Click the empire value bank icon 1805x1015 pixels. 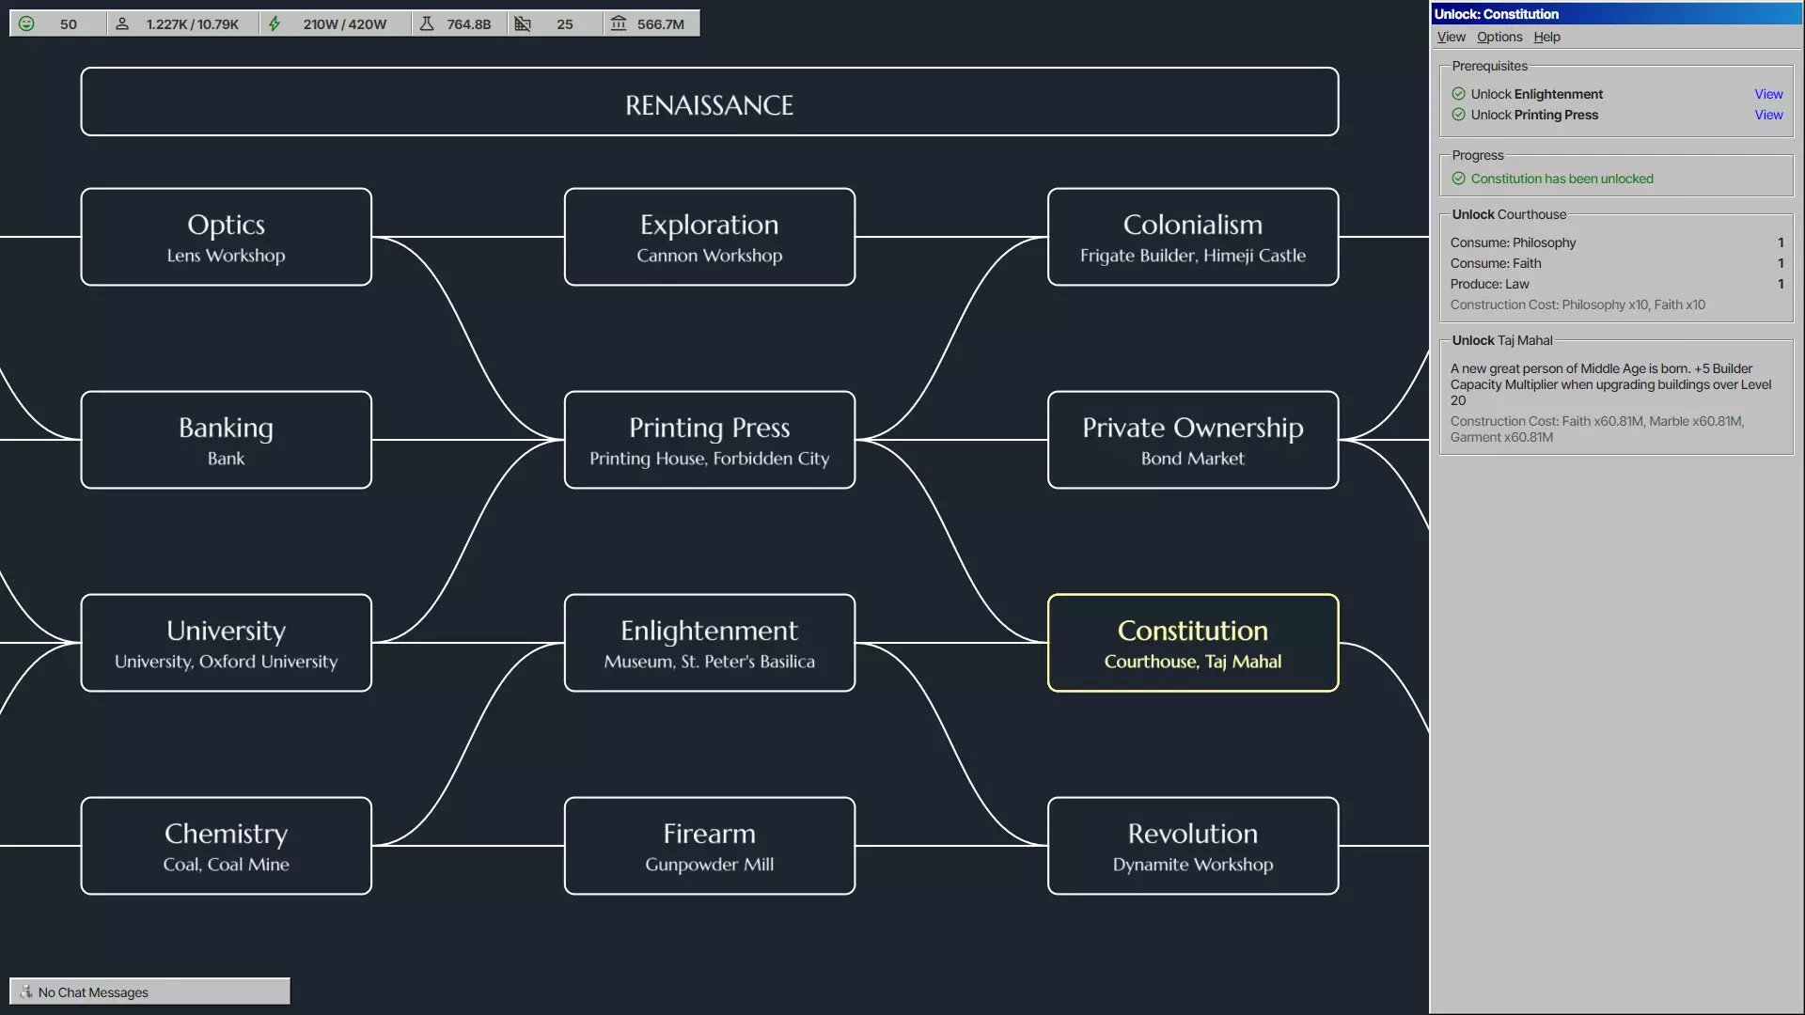(618, 23)
